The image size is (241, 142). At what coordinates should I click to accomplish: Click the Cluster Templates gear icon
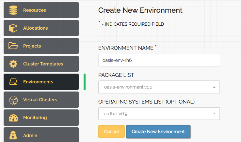coord(13,64)
